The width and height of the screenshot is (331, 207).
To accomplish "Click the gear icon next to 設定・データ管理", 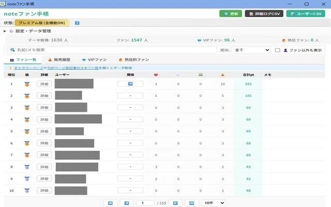I will [x=11, y=31].
